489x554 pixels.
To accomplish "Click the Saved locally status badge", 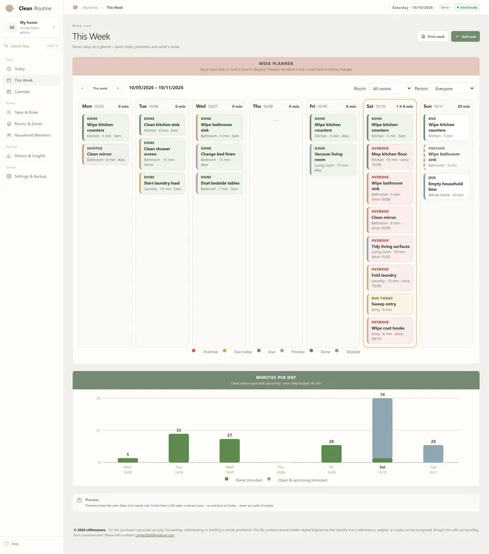I will [x=467, y=7].
